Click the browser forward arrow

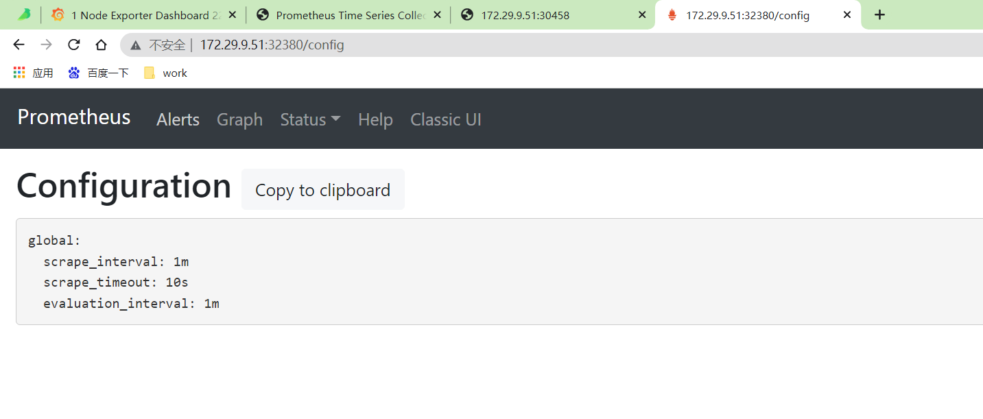tap(46, 45)
